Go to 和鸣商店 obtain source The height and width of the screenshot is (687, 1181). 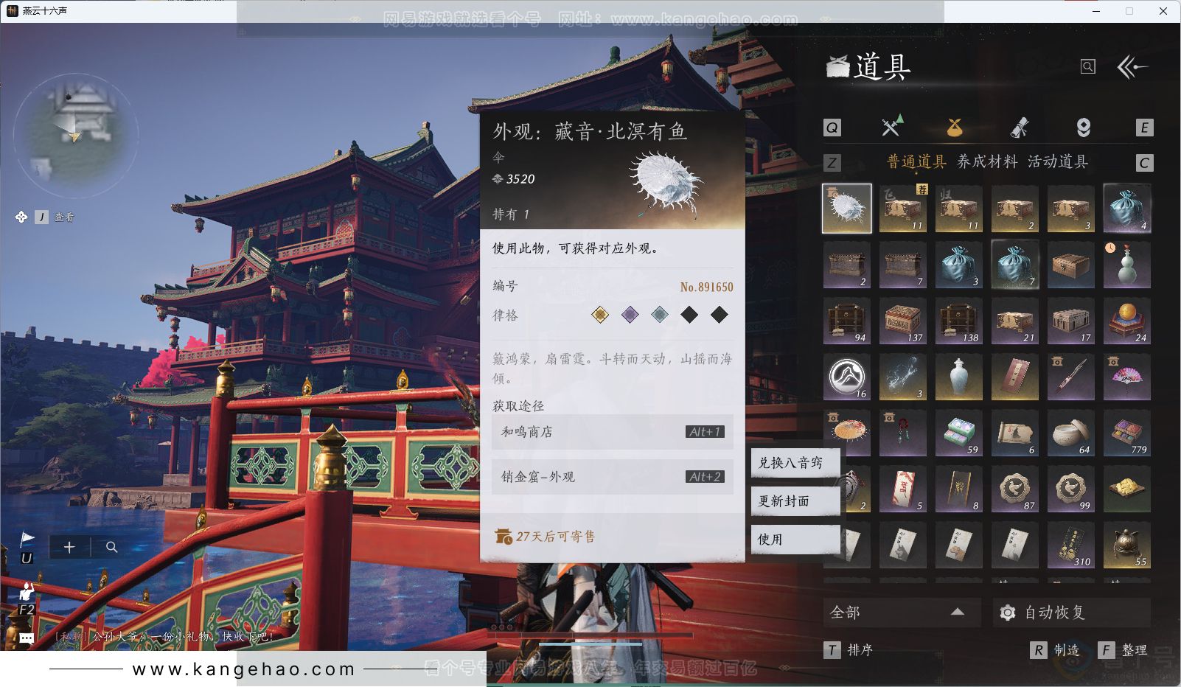point(612,432)
